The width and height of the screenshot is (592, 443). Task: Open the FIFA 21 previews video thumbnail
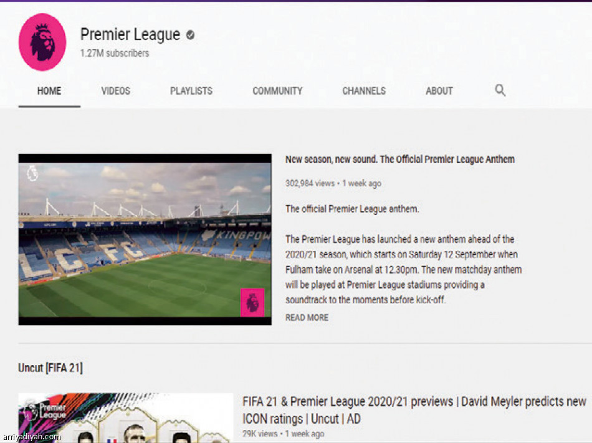(125, 417)
